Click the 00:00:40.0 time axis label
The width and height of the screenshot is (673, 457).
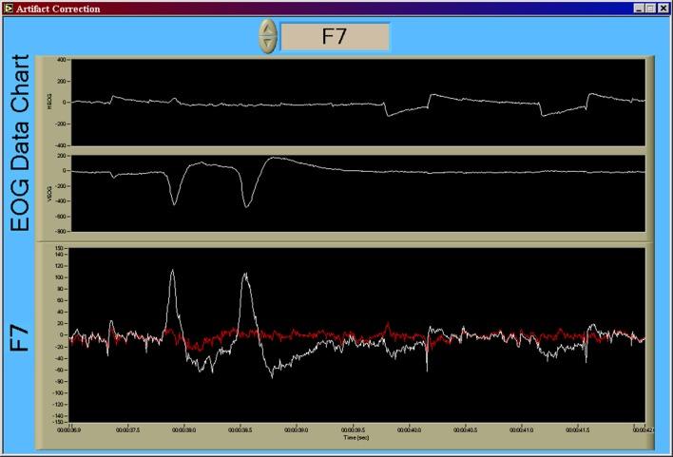[x=410, y=428]
